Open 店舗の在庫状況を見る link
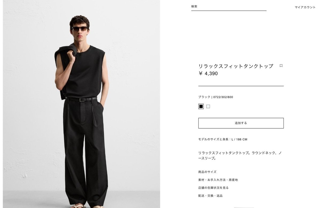The height and width of the screenshot is (208, 320). point(213,188)
